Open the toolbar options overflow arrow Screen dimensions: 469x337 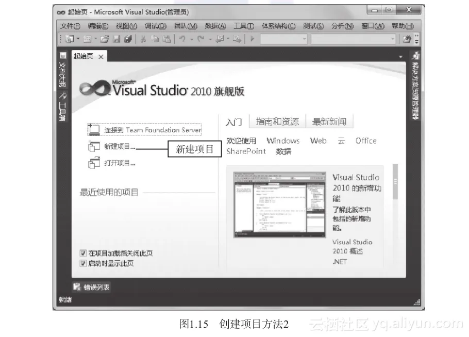click(x=416, y=39)
